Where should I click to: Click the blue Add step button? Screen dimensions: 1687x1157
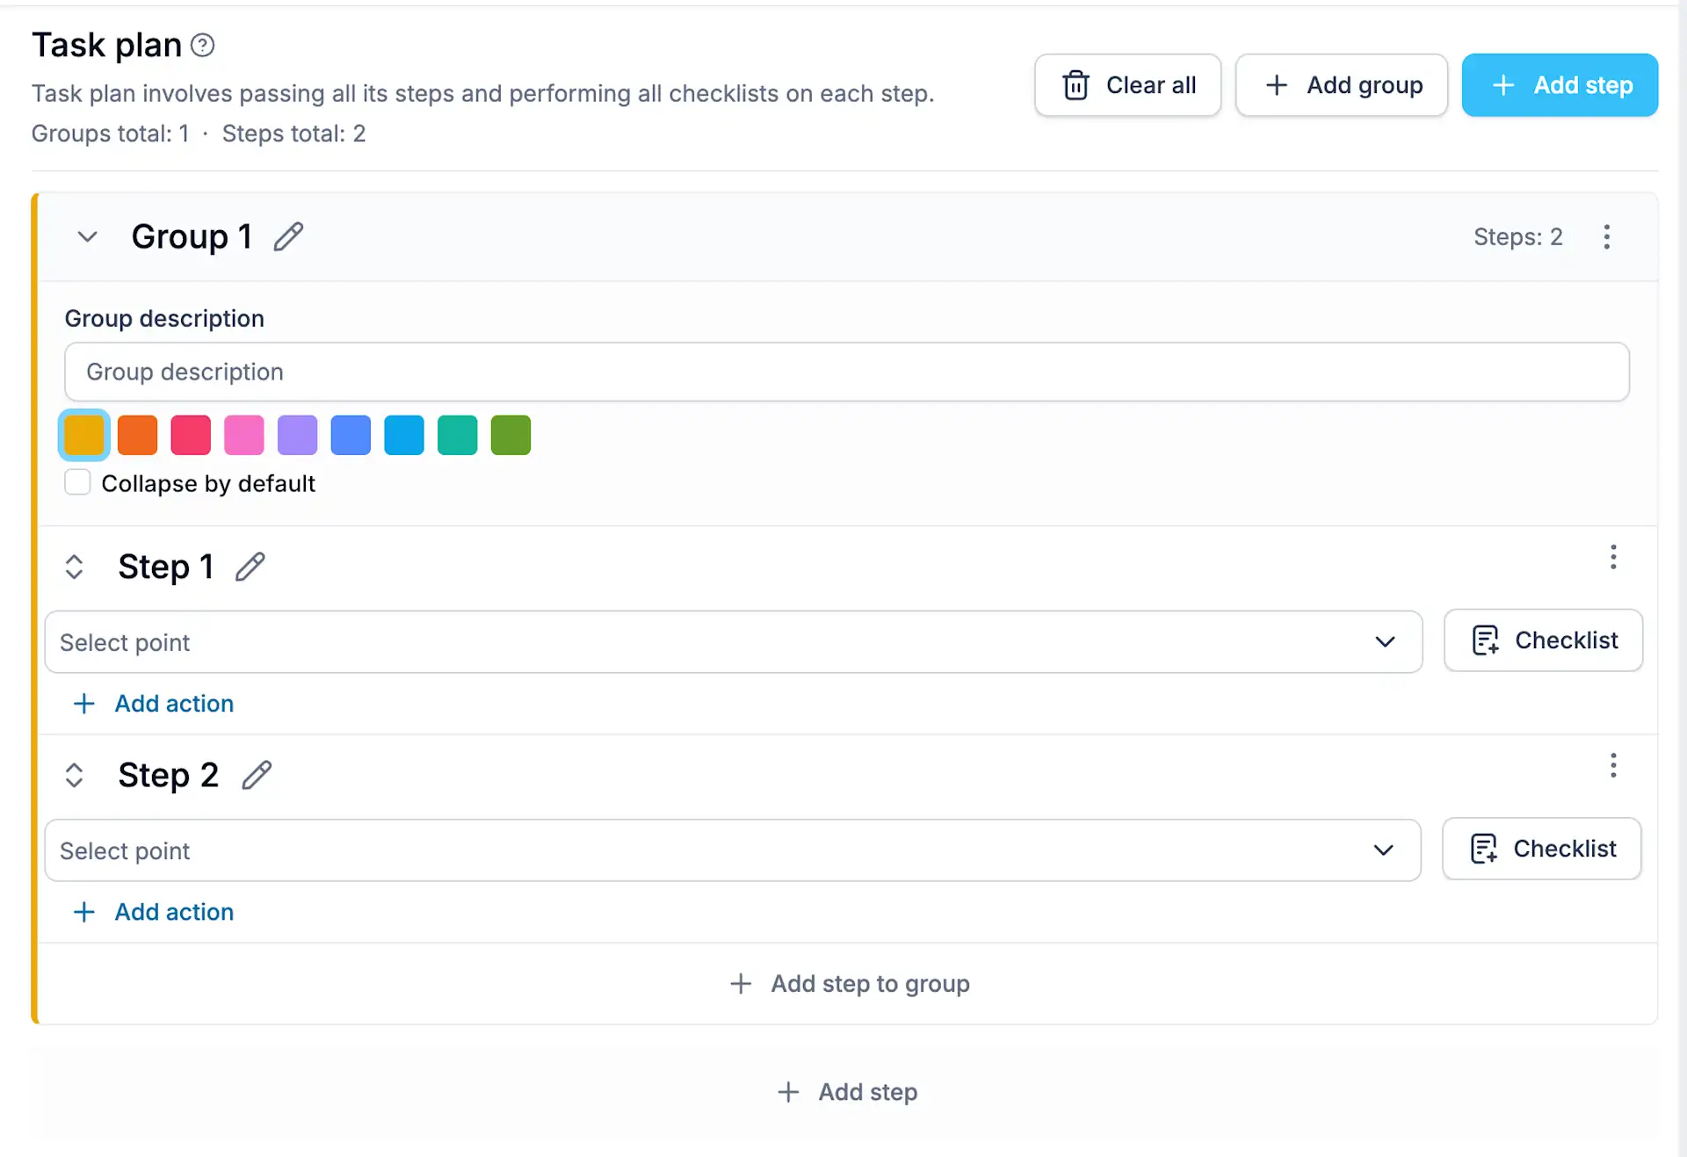[x=1560, y=85]
